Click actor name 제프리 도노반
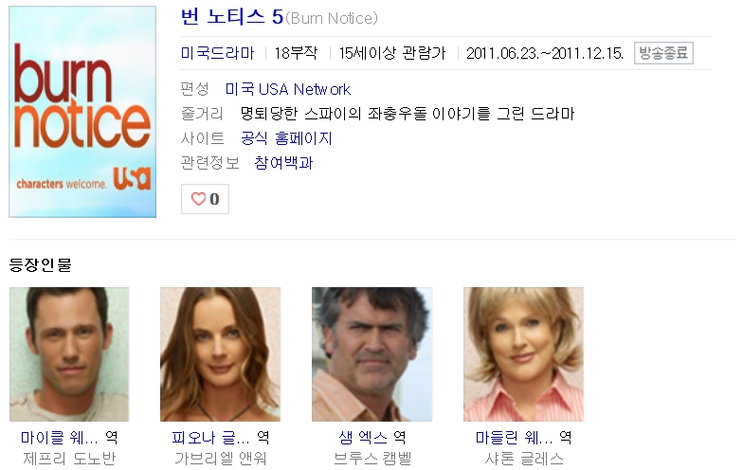This screenshot has height=470, width=743. 69,459
